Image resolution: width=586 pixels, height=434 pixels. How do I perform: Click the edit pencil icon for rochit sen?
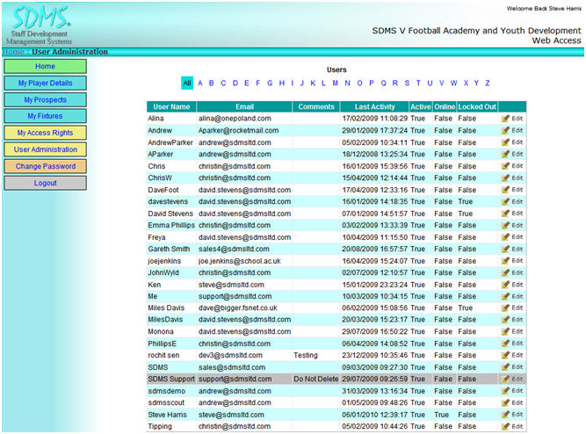(505, 355)
